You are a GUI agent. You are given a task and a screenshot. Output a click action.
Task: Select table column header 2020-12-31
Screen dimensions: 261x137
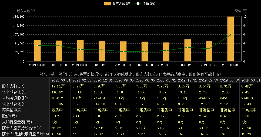[x=103, y=80]
